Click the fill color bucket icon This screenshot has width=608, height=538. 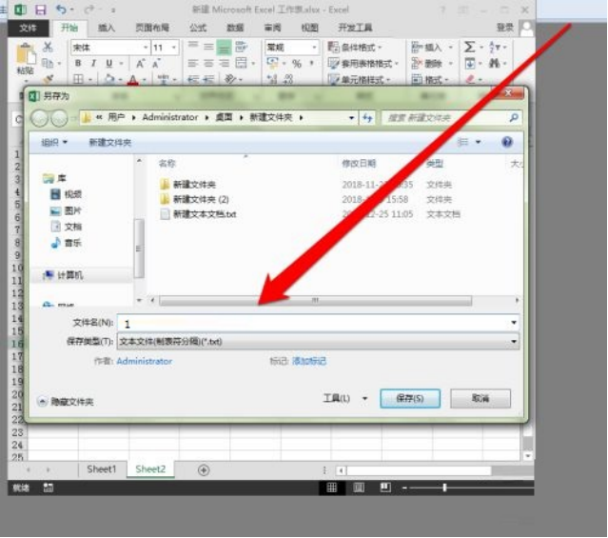109,80
